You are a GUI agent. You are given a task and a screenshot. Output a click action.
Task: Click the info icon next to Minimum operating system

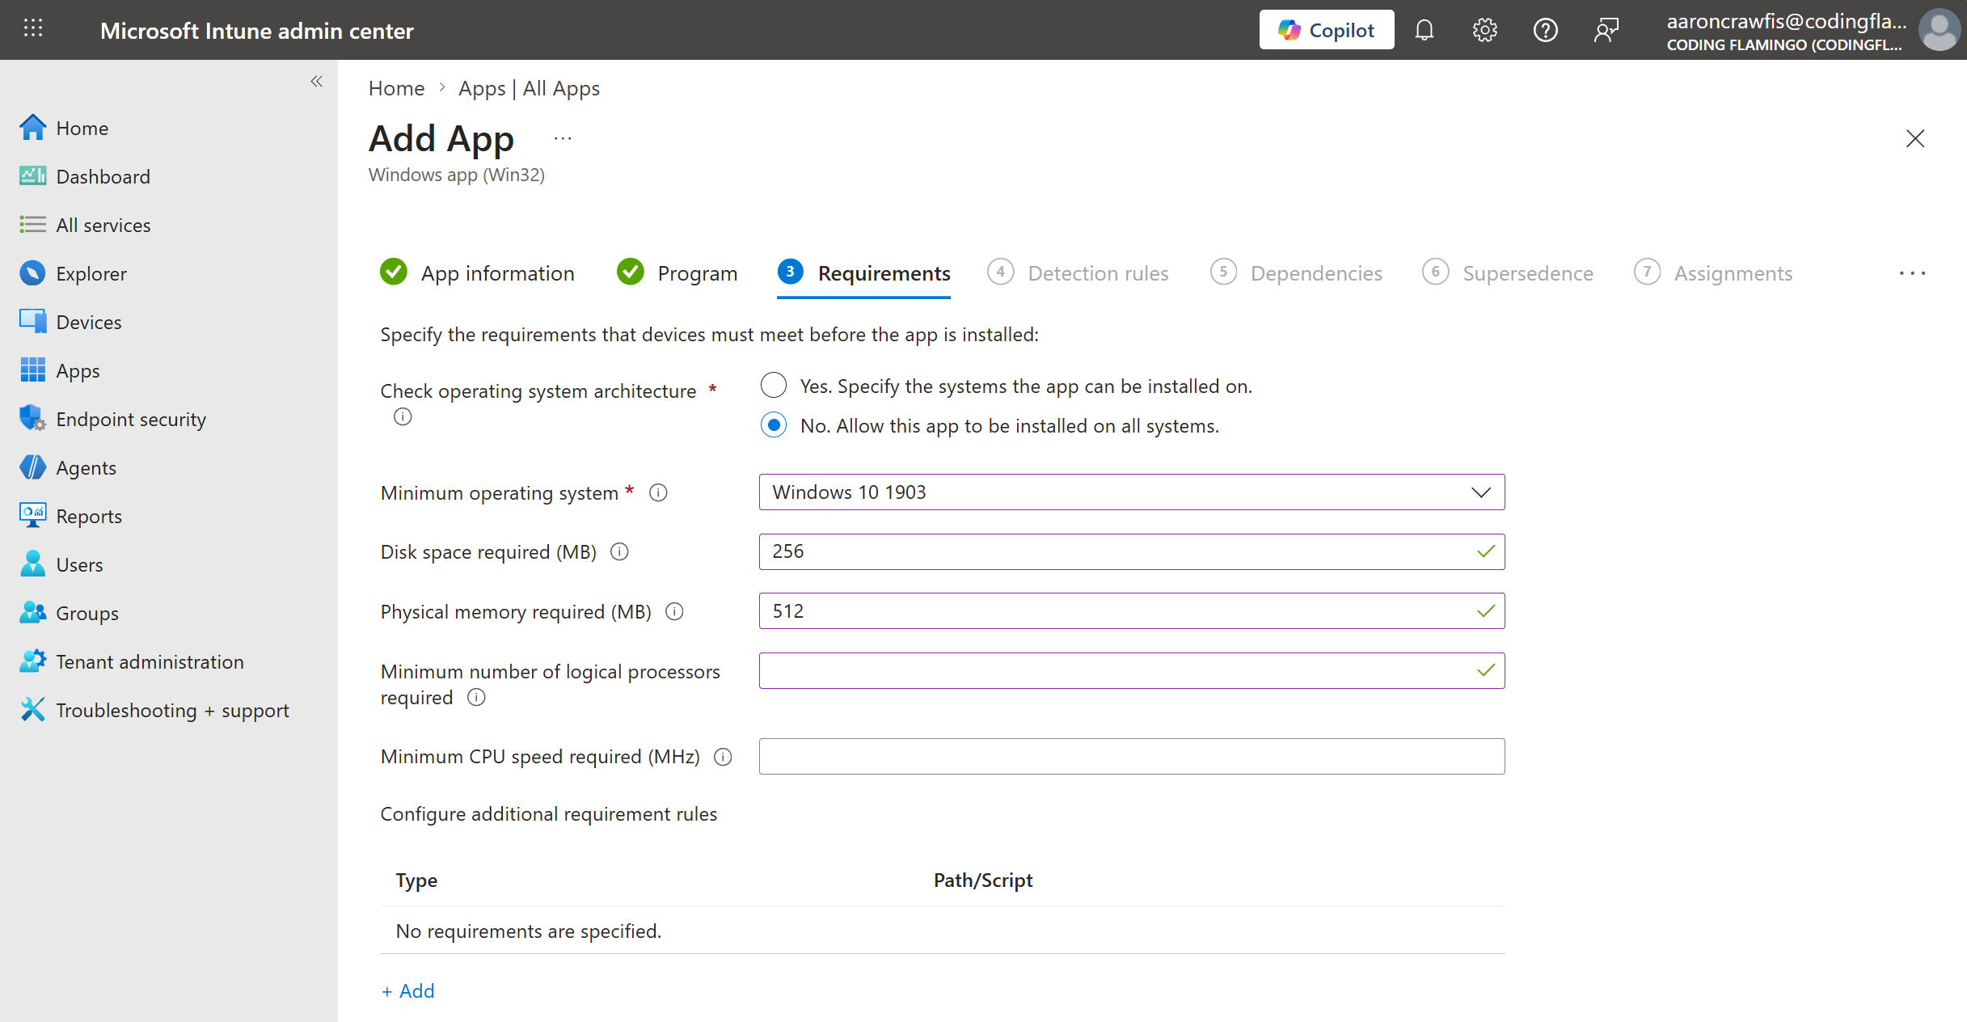(658, 492)
